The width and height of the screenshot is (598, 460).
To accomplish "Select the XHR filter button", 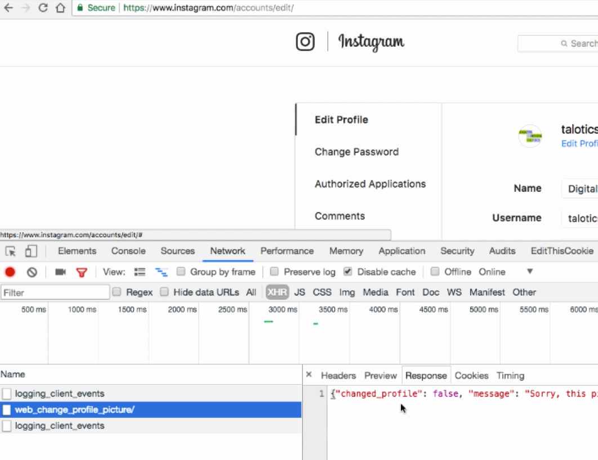I will (276, 292).
